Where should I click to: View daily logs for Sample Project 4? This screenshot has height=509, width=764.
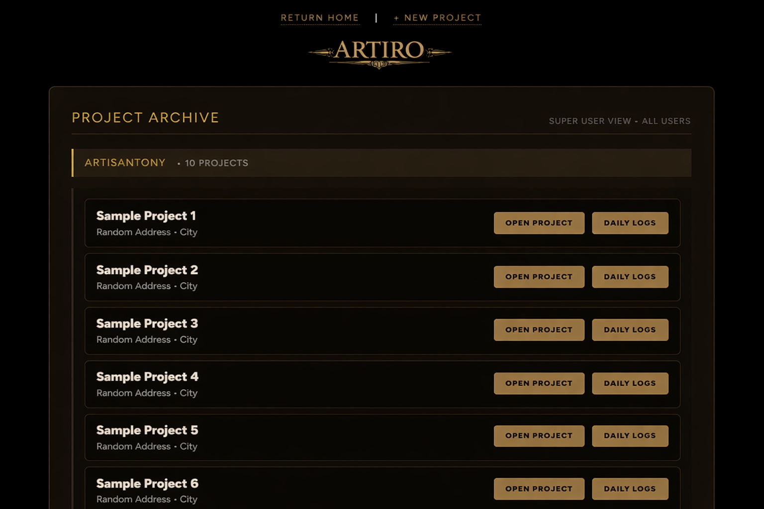pos(630,383)
